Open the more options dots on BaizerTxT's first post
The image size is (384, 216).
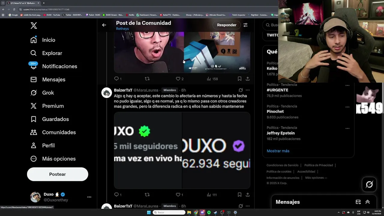coord(247,90)
